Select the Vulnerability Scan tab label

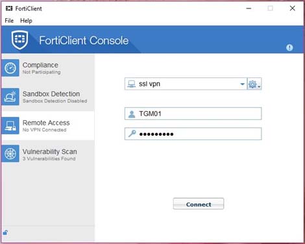tap(50, 152)
